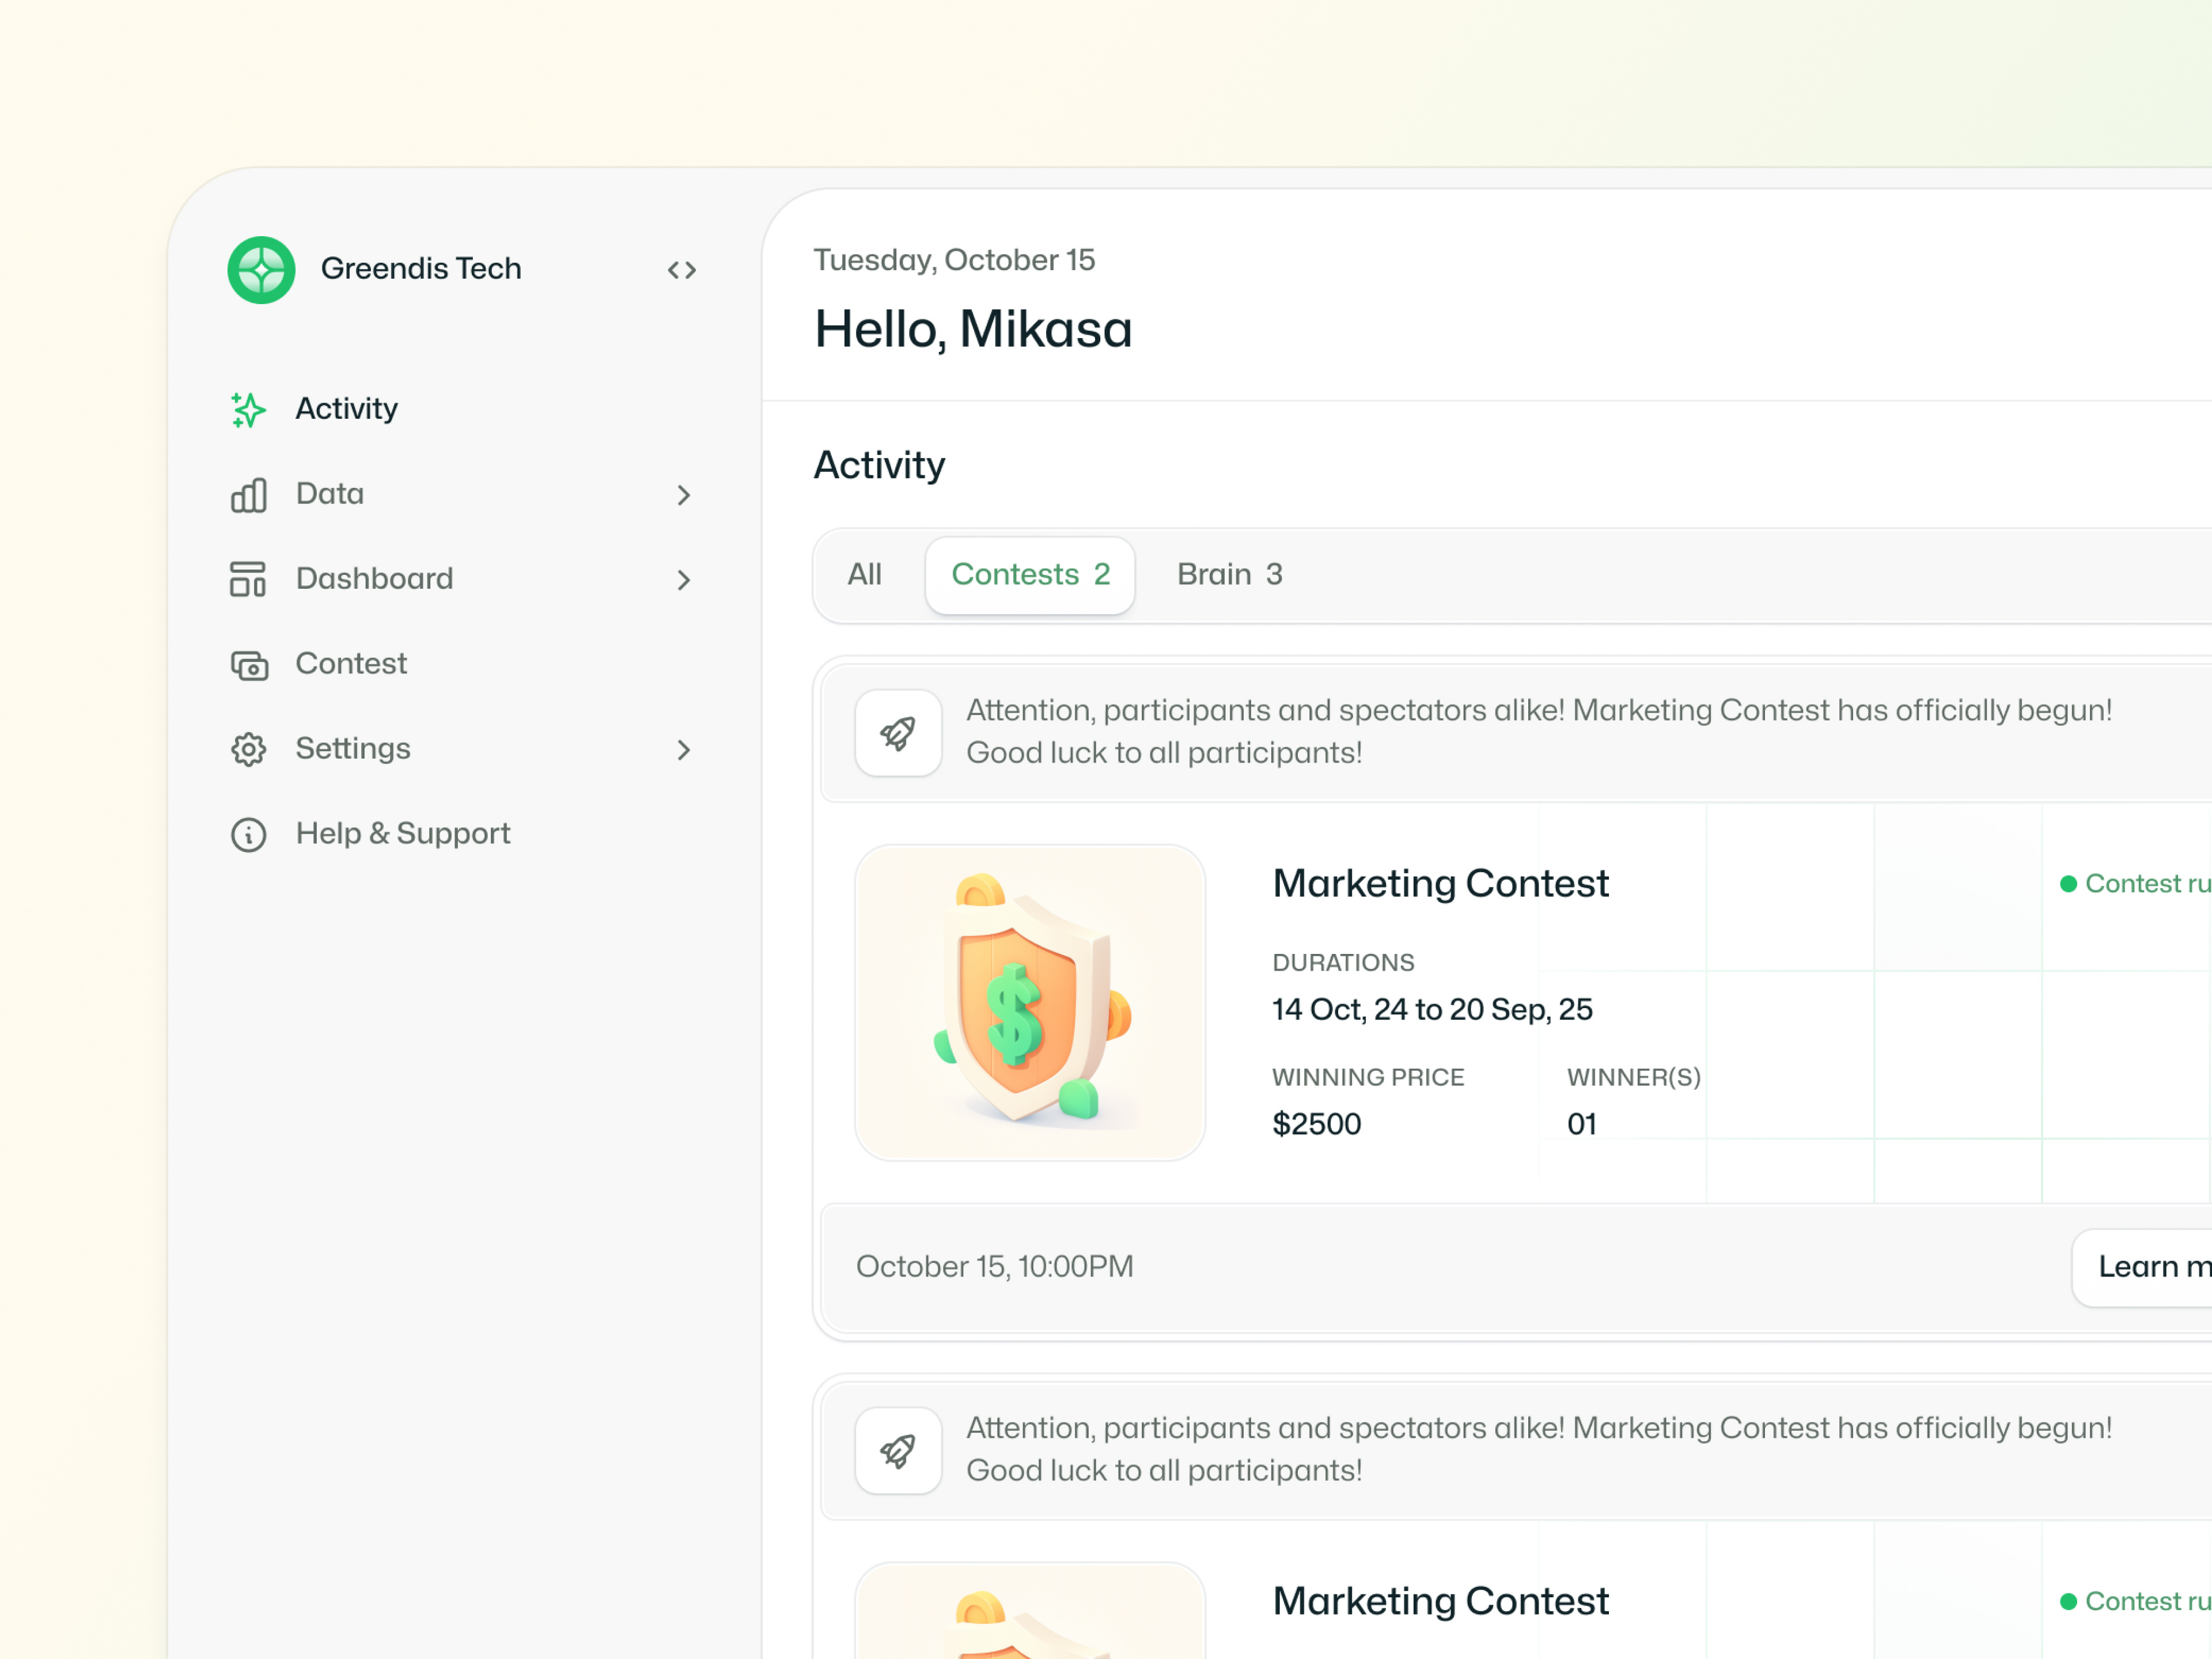Click the rocket icon in second announcement
Image resolution: width=2212 pixels, height=1659 pixels.
(898, 1450)
